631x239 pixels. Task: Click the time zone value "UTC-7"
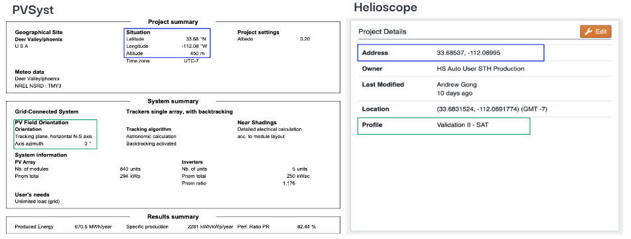[191, 61]
